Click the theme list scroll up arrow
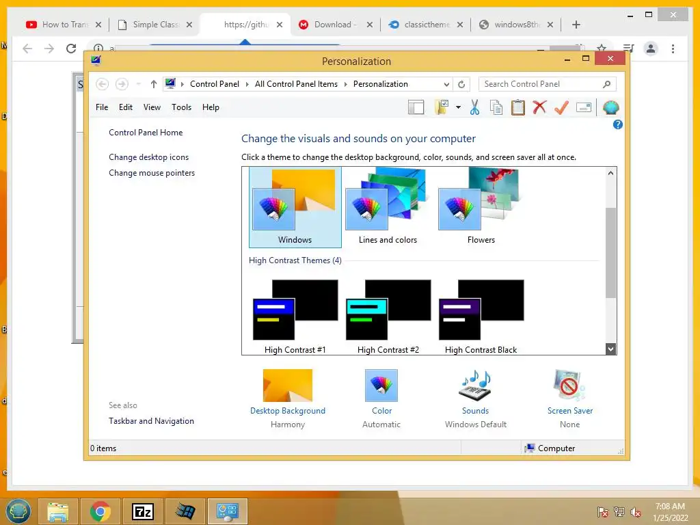Screen dimensions: 700x525 tap(610, 173)
